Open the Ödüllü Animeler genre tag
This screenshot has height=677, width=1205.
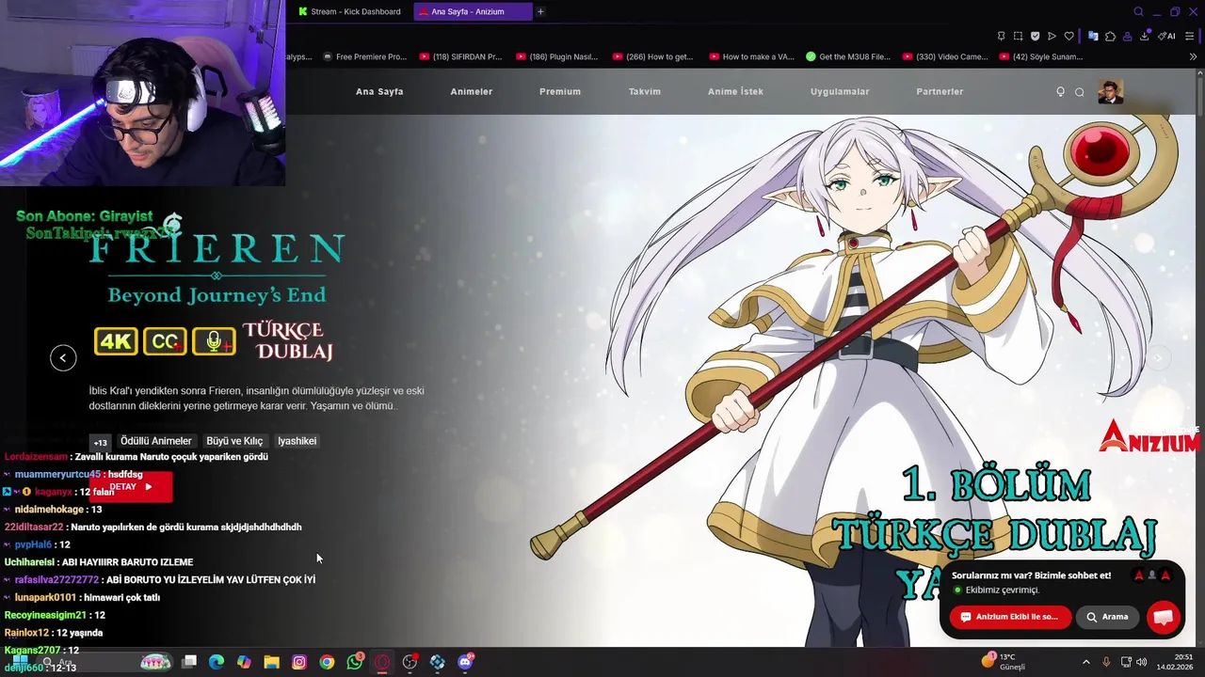(x=155, y=441)
